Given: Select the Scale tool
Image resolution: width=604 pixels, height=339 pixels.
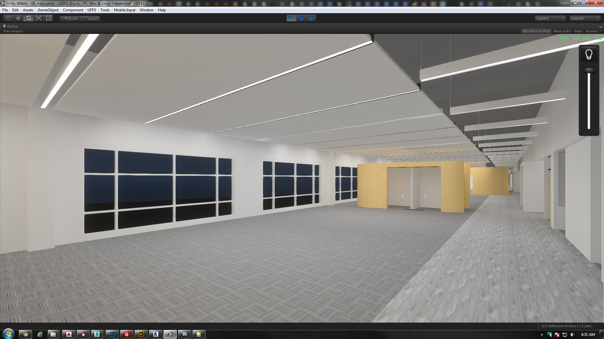Looking at the screenshot, I should (x=38, y=18).
